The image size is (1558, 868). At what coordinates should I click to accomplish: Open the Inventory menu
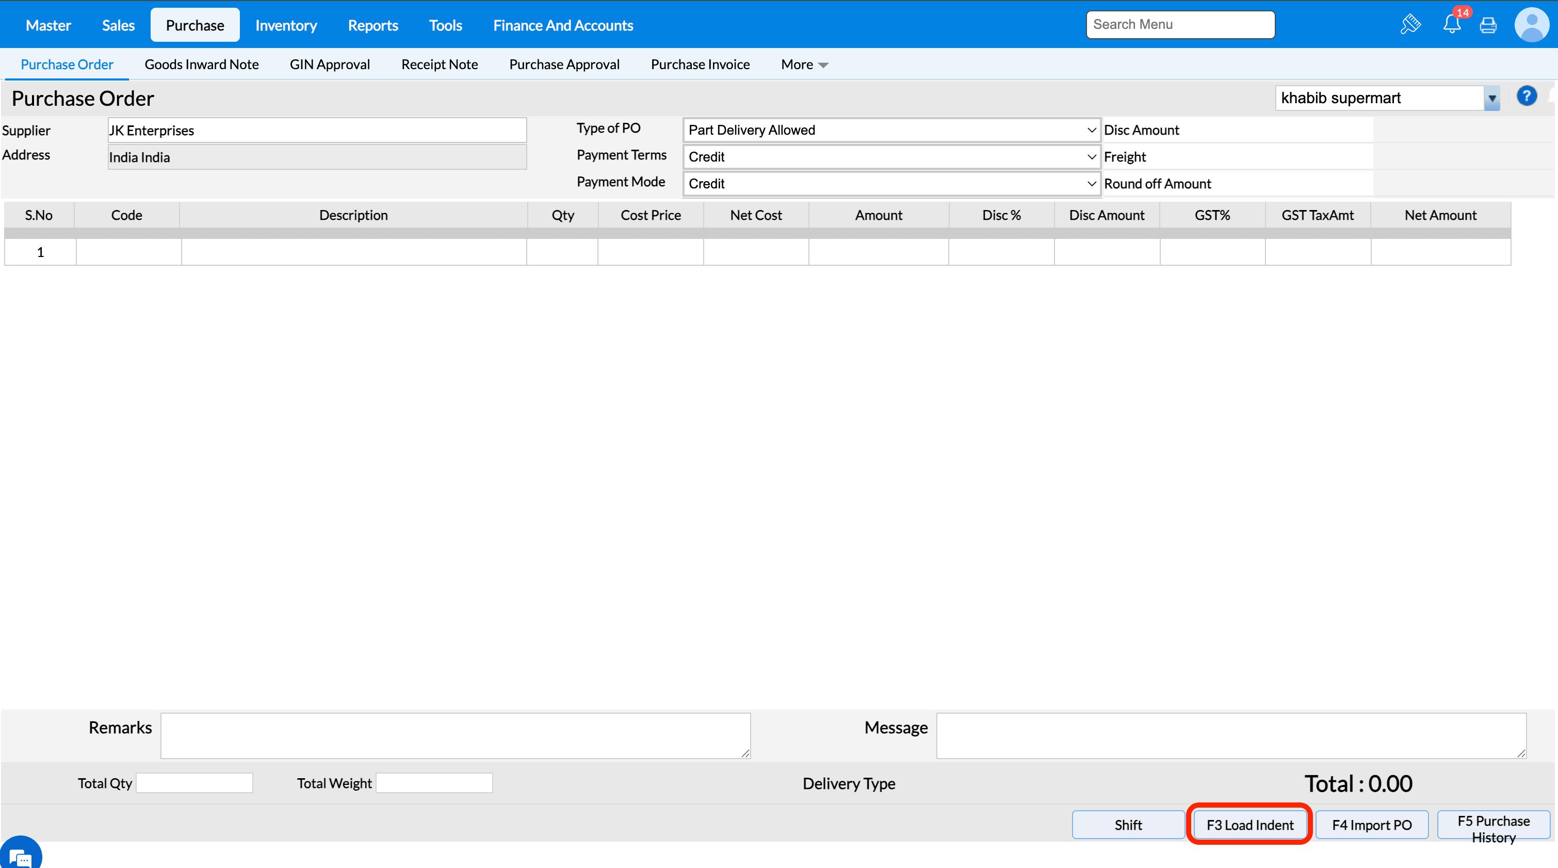coord(286,25)
